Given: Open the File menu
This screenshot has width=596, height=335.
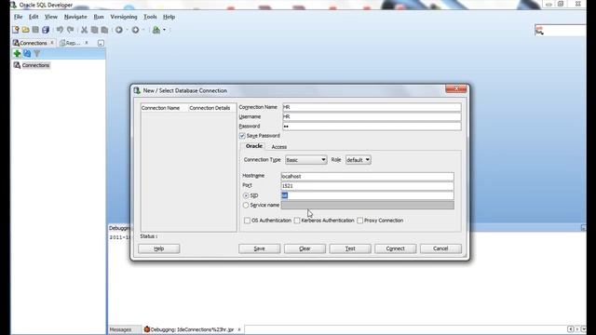Looking at the screenshot, I should 19,17.
